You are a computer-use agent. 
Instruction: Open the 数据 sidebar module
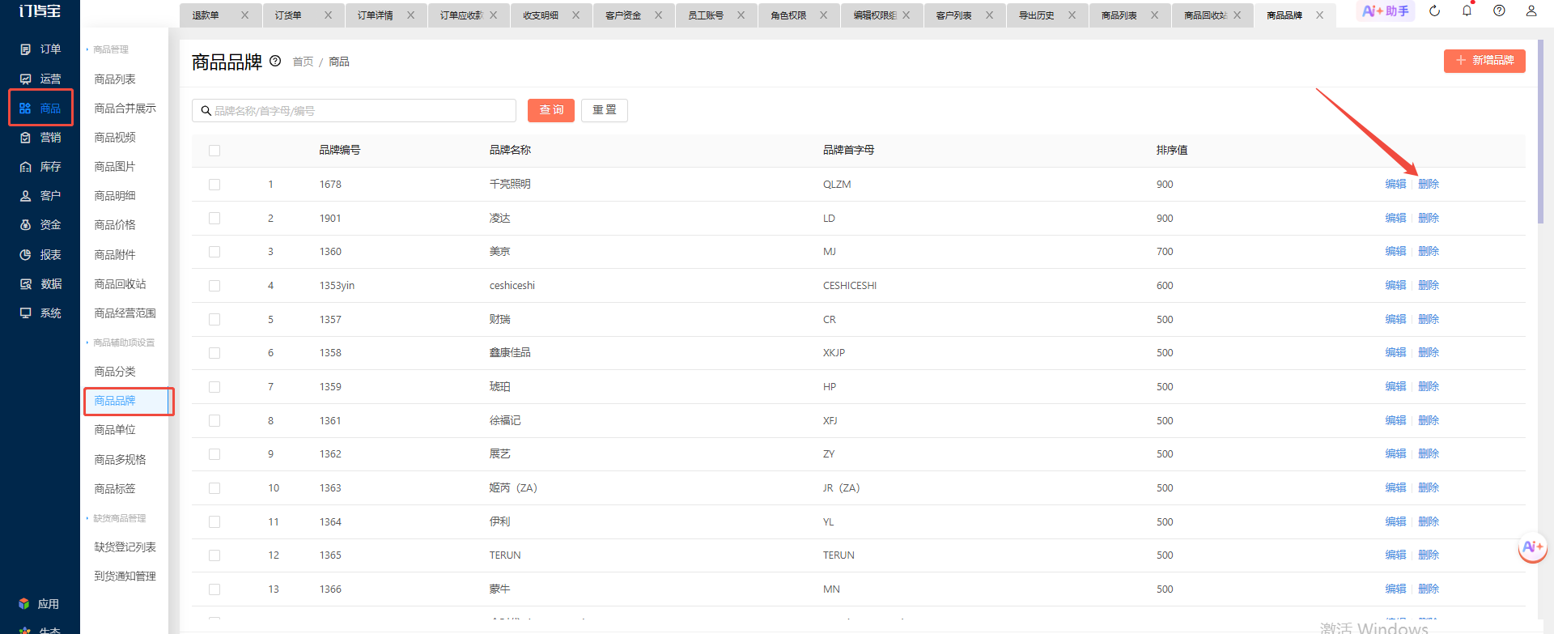40,284
